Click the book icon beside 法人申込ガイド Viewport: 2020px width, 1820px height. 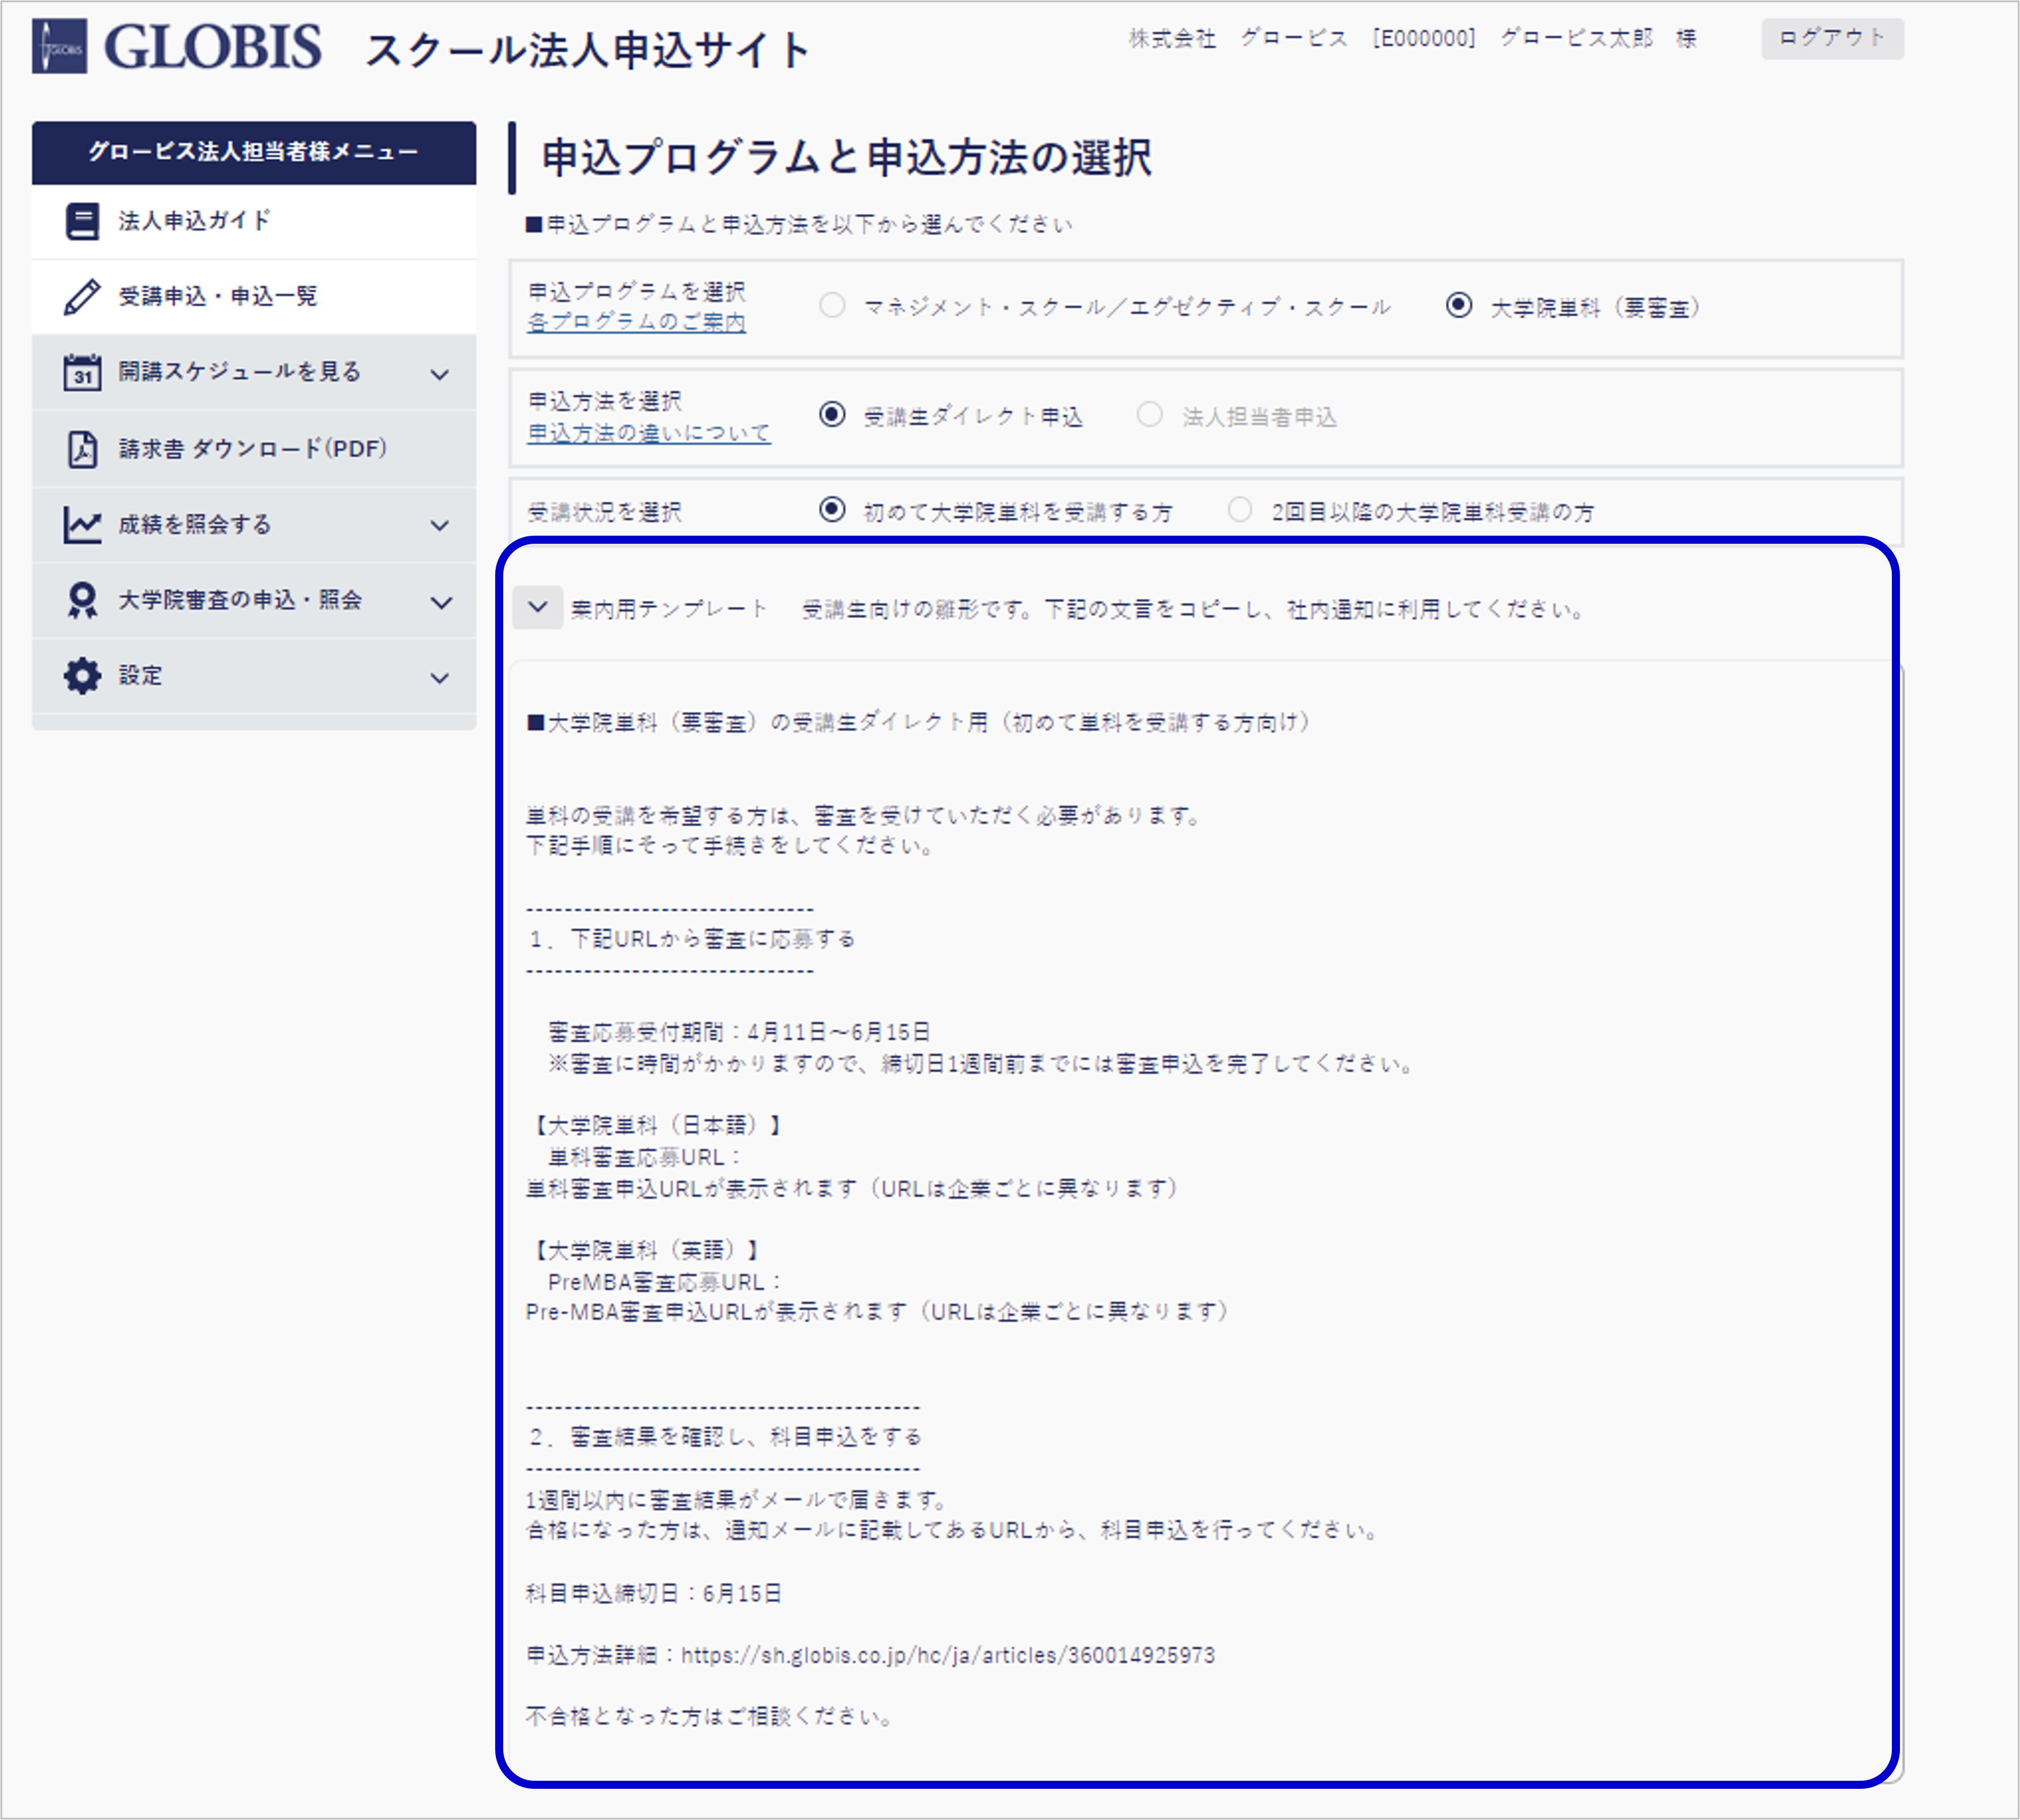pos(82,221)
